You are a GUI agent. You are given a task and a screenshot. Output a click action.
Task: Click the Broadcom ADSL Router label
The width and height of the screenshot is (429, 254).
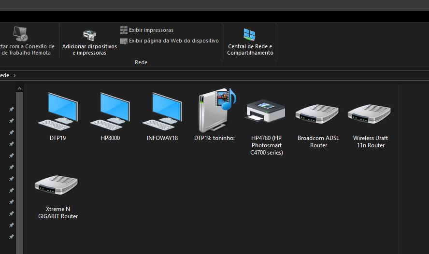tap(318, 141)
